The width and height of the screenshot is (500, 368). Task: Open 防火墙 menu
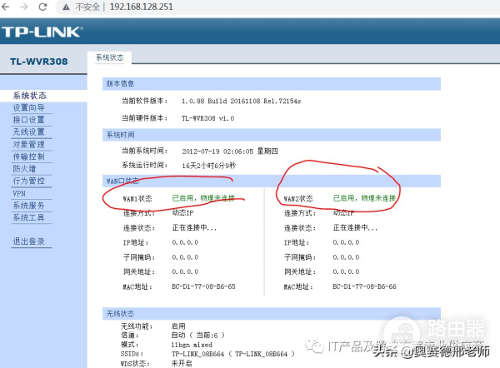[x=24, y=168]
